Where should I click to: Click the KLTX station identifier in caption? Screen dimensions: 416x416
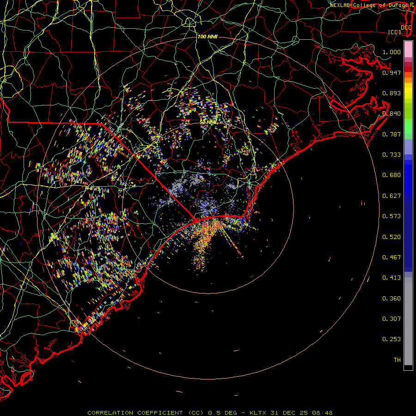(259, 413)
